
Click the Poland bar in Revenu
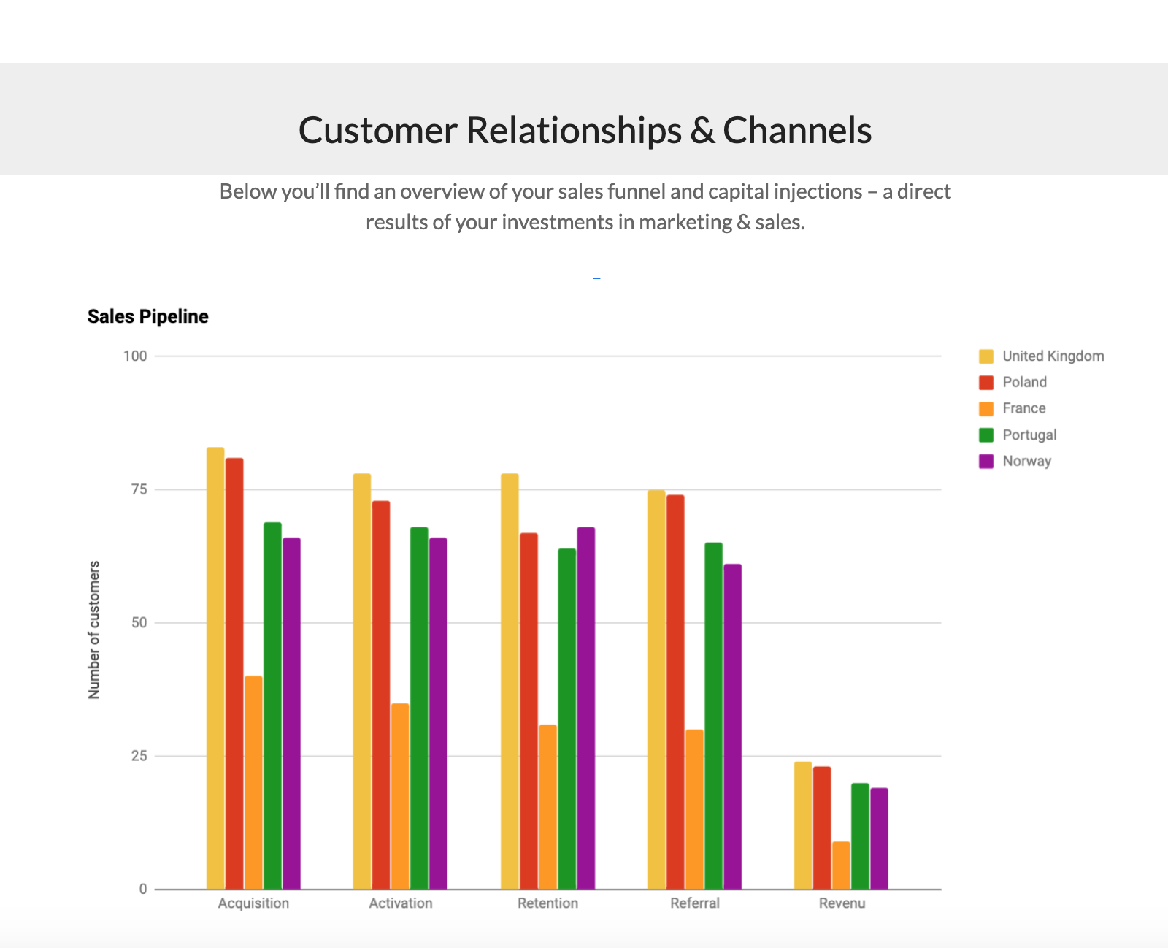coord(822,828)
